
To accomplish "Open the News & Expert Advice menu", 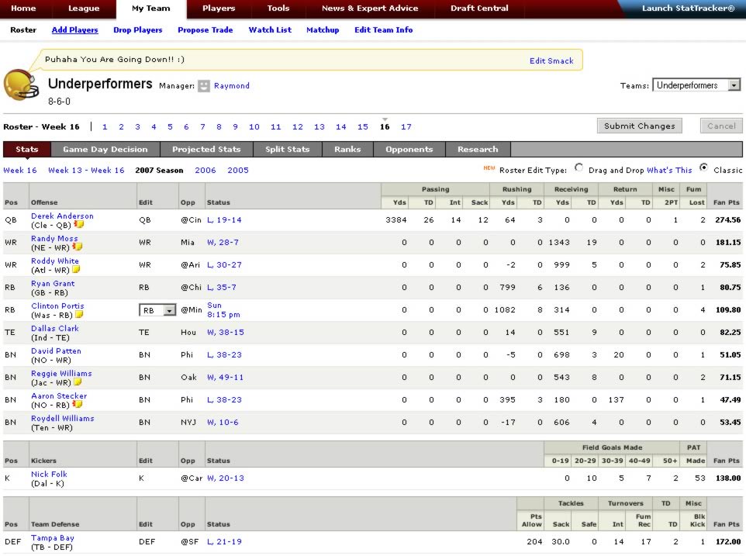I will coord(370,8).
